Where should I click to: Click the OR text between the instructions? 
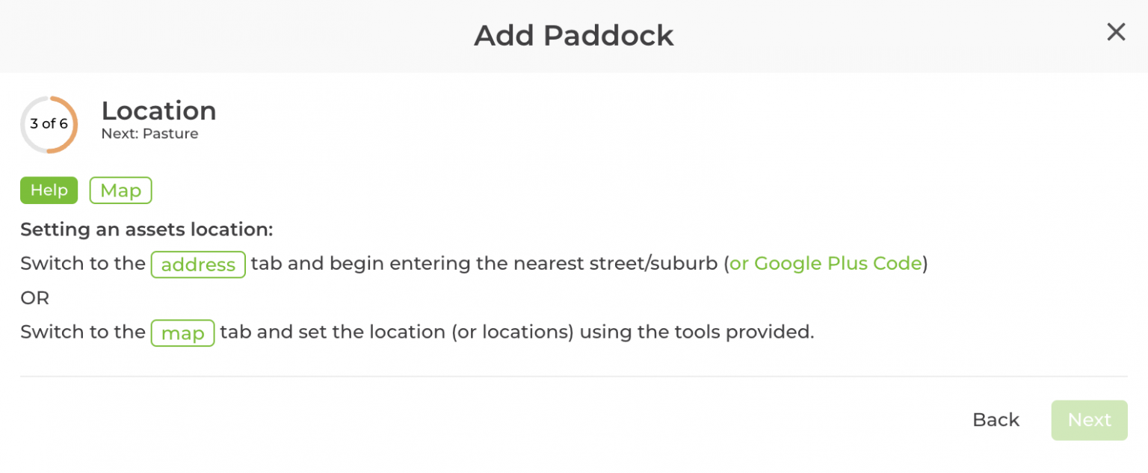click(x=34, y=298)
